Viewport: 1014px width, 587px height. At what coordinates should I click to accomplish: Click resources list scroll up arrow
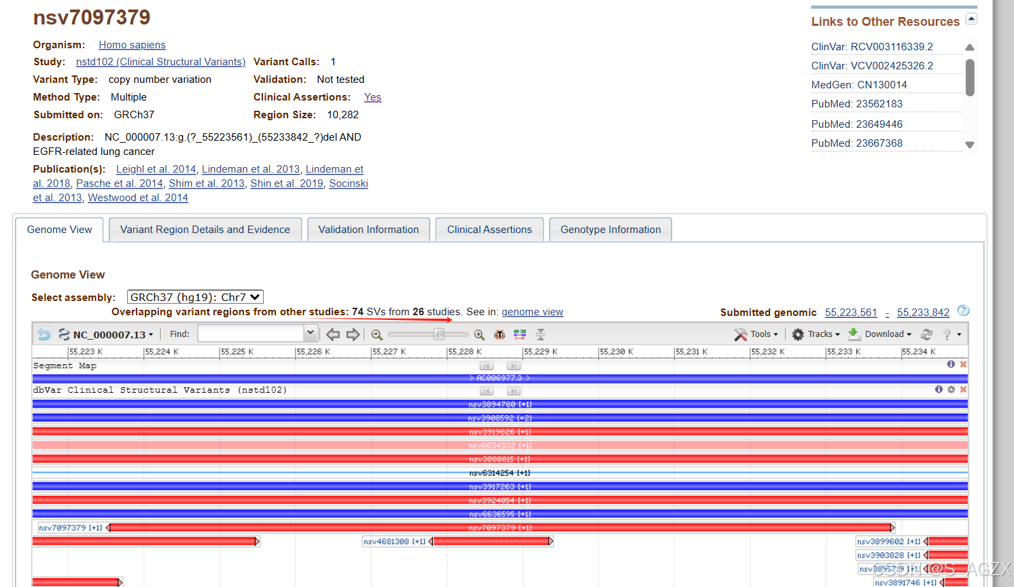coord(970,48)
